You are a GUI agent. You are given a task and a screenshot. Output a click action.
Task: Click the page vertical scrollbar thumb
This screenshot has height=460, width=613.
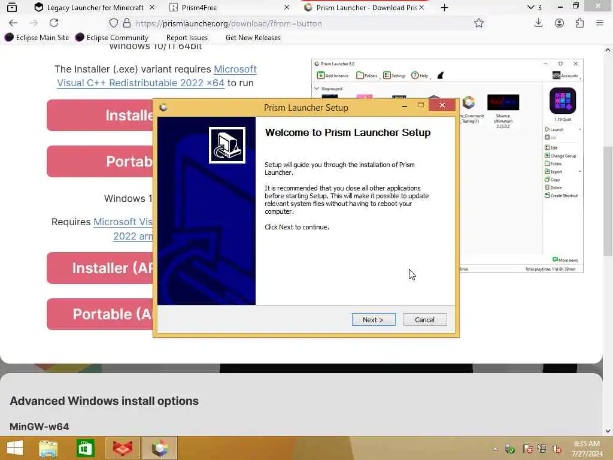(608, 201)
